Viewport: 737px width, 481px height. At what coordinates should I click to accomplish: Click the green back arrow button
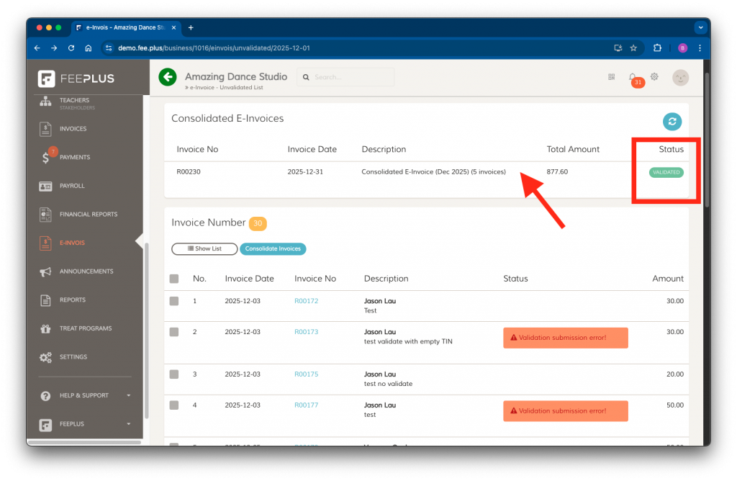pos(168,77)
